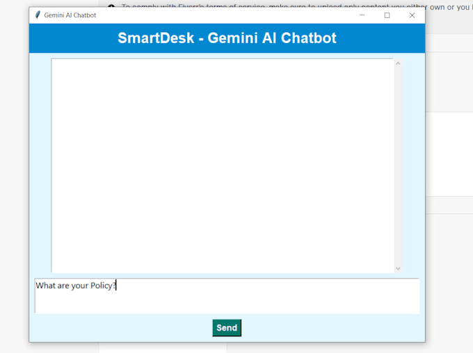Viewport: 473px width, 353px height.
Task: Click the 'SmartDesk - Gemini AI Chatbot' header text
Action: [227, 38]
